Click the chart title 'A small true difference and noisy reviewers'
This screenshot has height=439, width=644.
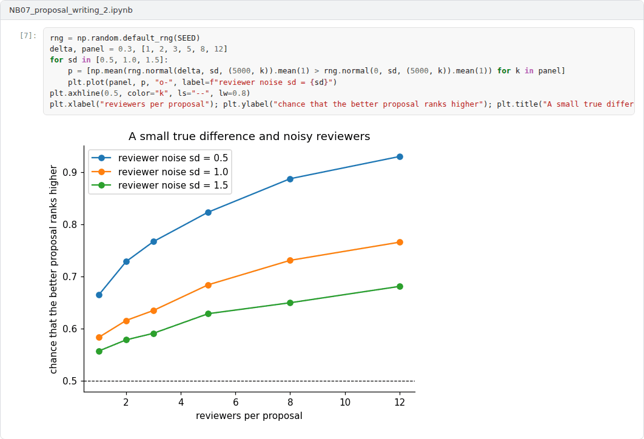(x=249, y=136)
